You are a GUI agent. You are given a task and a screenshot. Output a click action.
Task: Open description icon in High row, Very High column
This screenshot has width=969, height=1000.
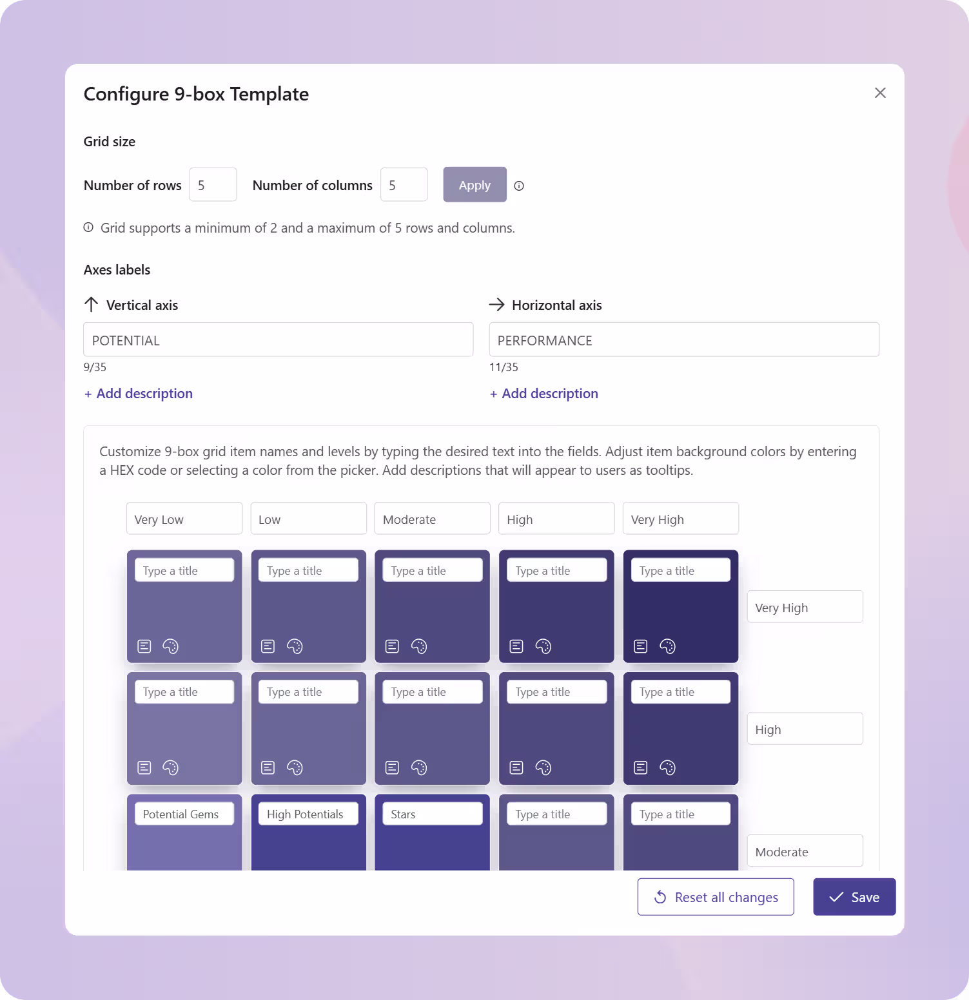641,767
